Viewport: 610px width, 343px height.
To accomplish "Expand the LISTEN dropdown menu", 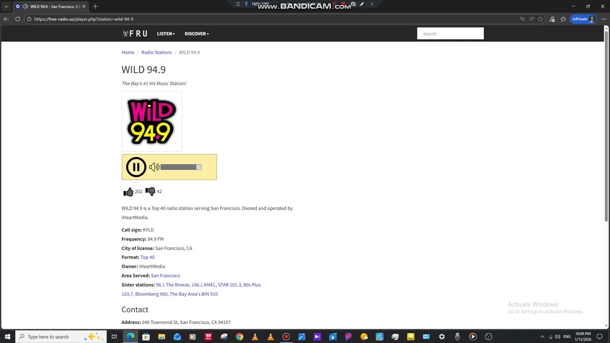I will click(x=166, y=34).
